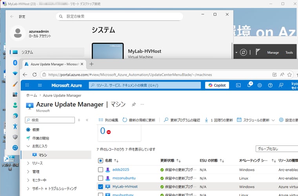Viewport: 298px width, 196px height.
Task: Open Accounts icon in Settings sidebar
Action: tap(15, 105)
